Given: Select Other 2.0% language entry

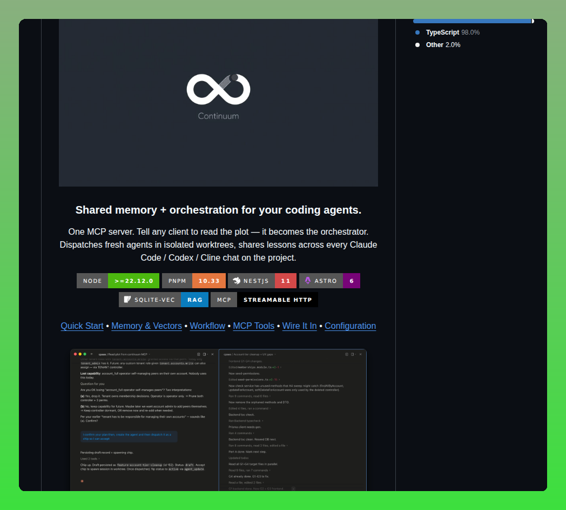Looking at the screenshot, I should [438, 45].
